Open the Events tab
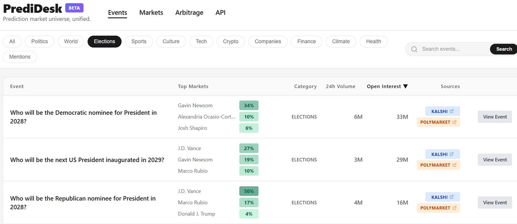 click(118, 12)
